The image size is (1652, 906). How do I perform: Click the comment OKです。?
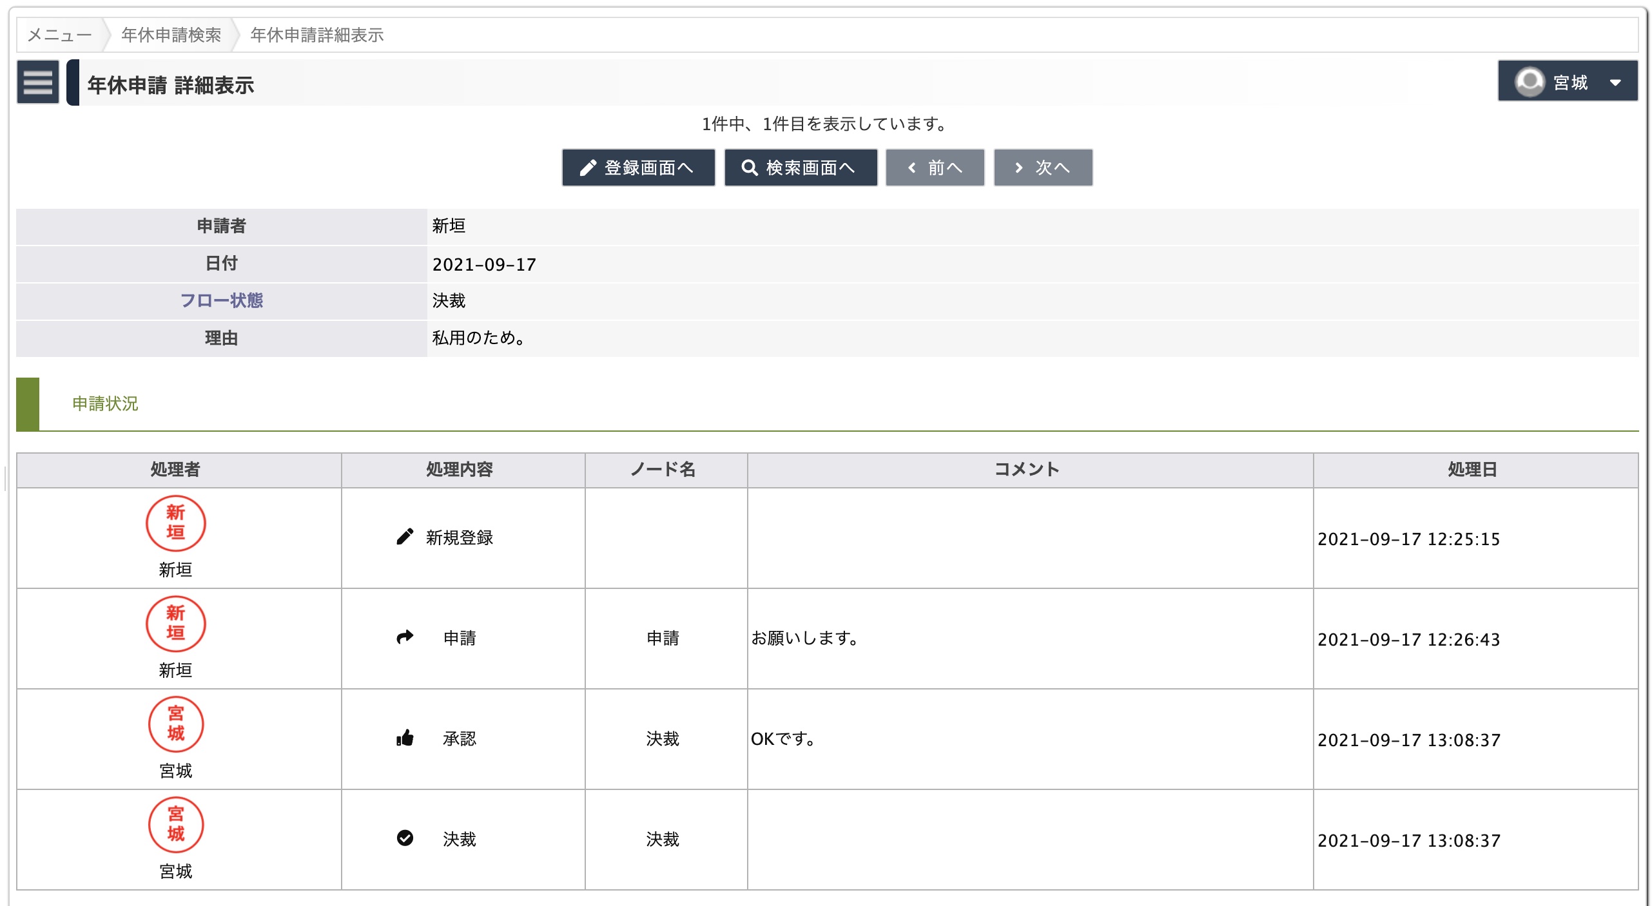784,738
